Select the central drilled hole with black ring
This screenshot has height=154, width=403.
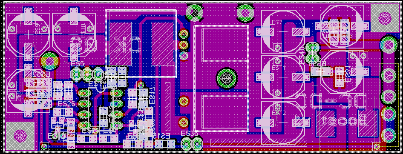click(227, 78)
